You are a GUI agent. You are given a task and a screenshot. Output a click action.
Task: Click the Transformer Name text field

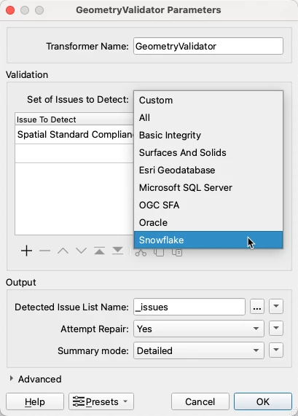pyautogui.click(x=208, y=46)
